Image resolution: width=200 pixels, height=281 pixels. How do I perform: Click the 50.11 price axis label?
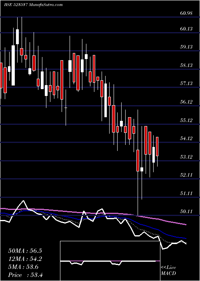coord(186,212)
